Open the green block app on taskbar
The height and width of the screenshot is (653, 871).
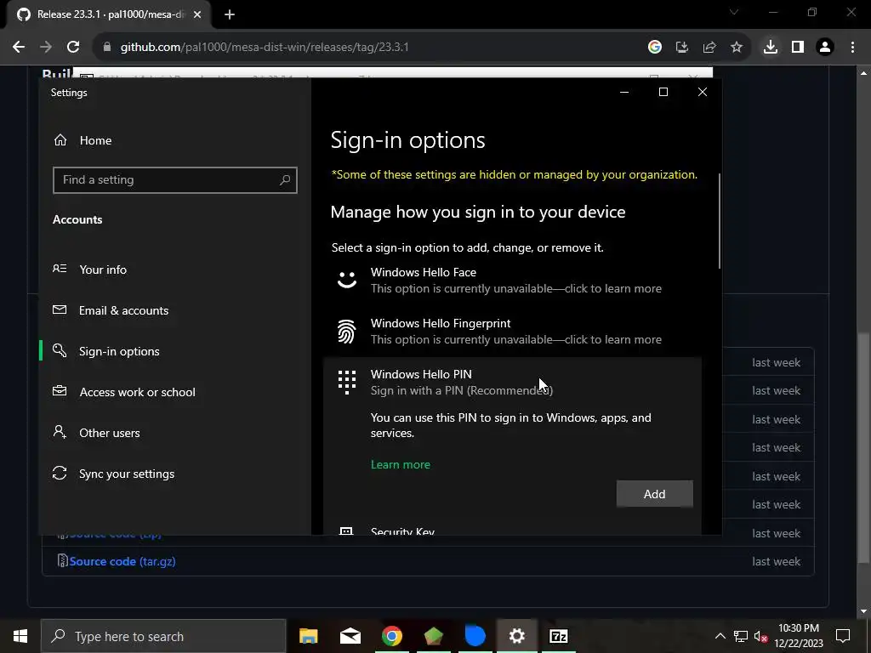[x=433, y=636]
